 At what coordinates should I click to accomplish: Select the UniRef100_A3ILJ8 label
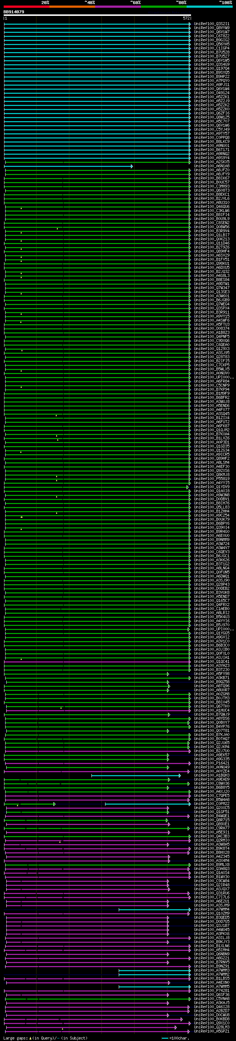(212, 938)
